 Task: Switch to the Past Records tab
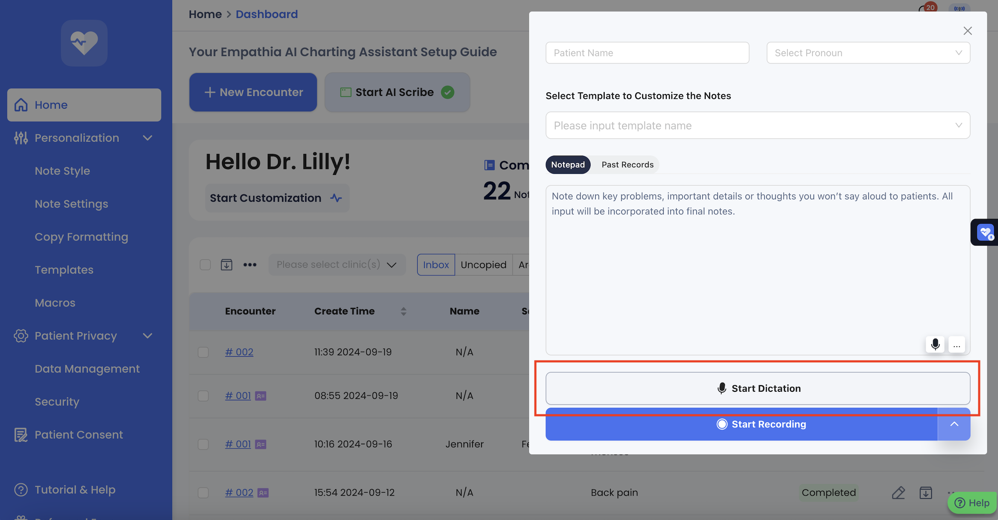[x=627, y=165]
